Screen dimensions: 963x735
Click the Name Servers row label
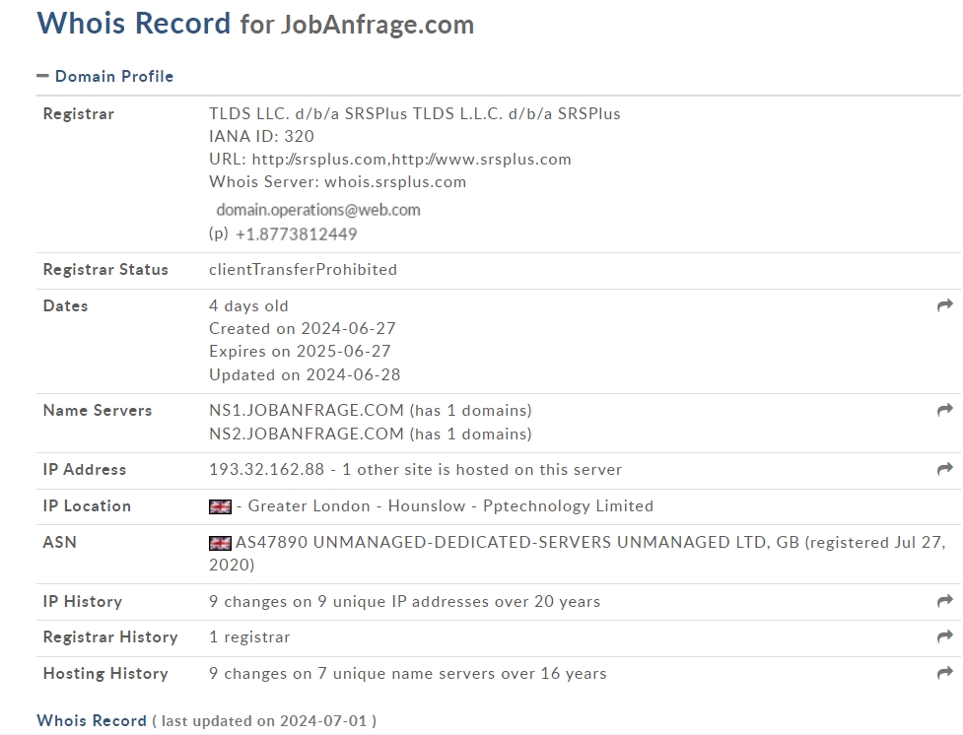tap(98, 410)
